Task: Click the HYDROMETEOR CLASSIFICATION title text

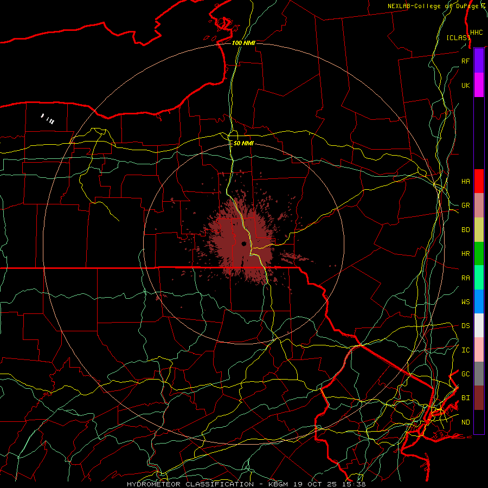Action: point(190,484)
